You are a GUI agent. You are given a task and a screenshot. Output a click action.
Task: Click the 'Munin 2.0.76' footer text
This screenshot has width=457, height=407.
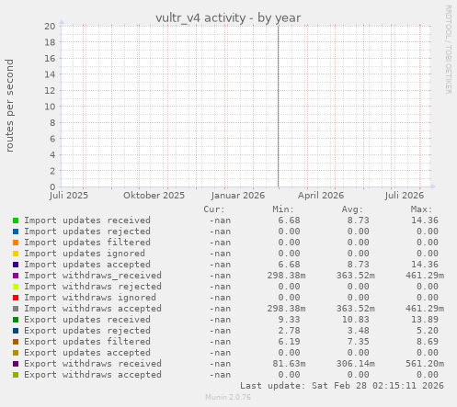[x=228, y=397]
